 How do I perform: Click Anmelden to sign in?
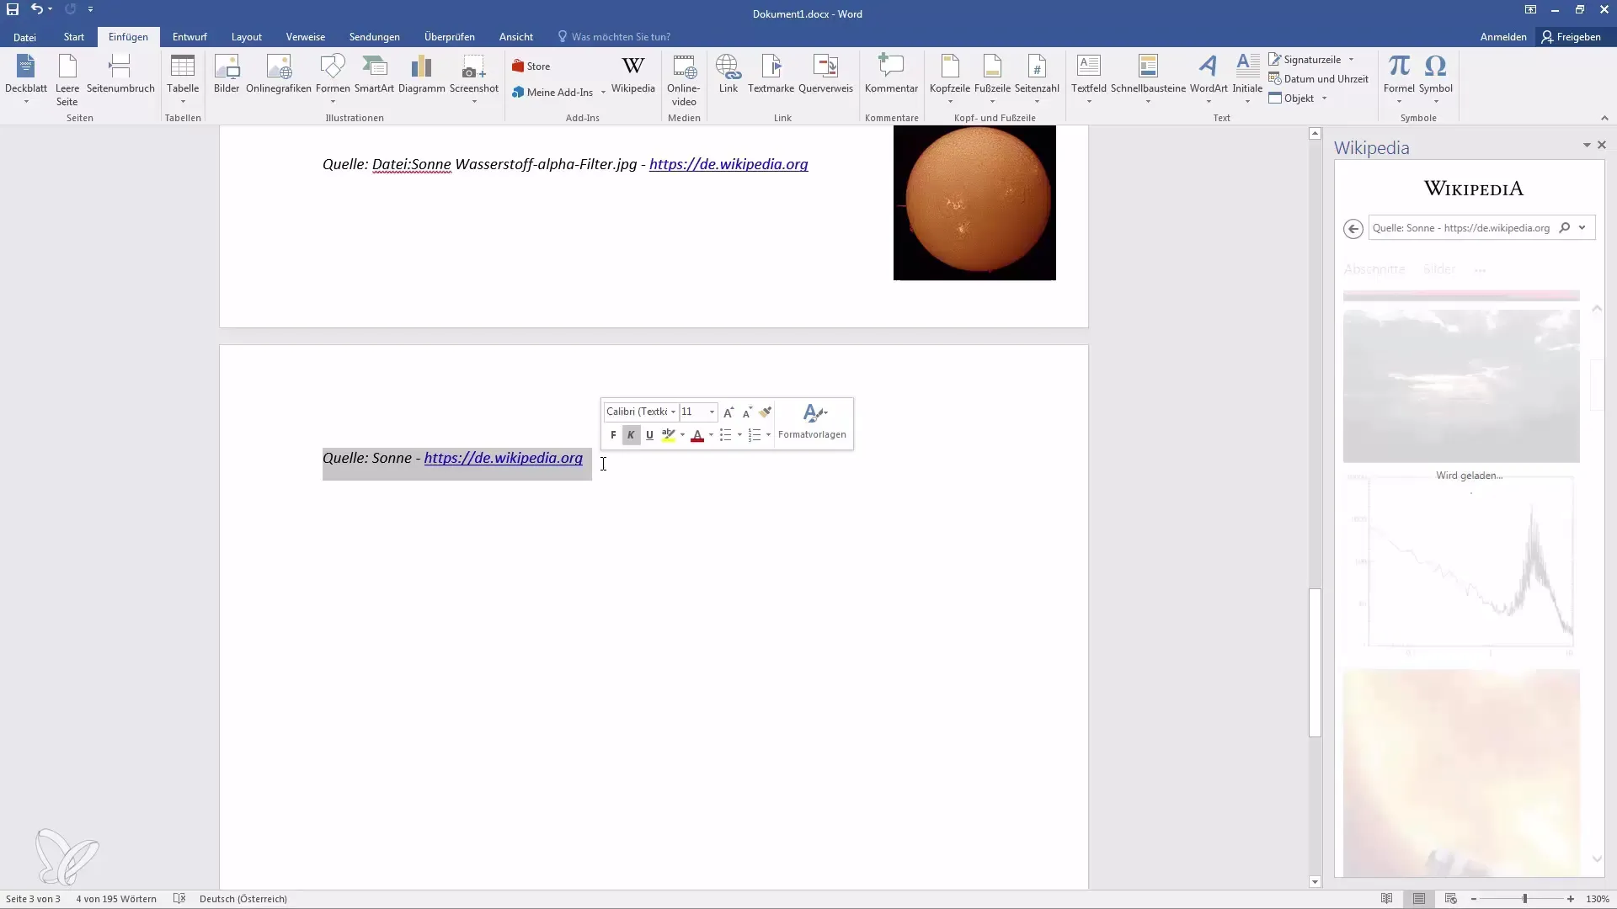[x=1503, y=37]
